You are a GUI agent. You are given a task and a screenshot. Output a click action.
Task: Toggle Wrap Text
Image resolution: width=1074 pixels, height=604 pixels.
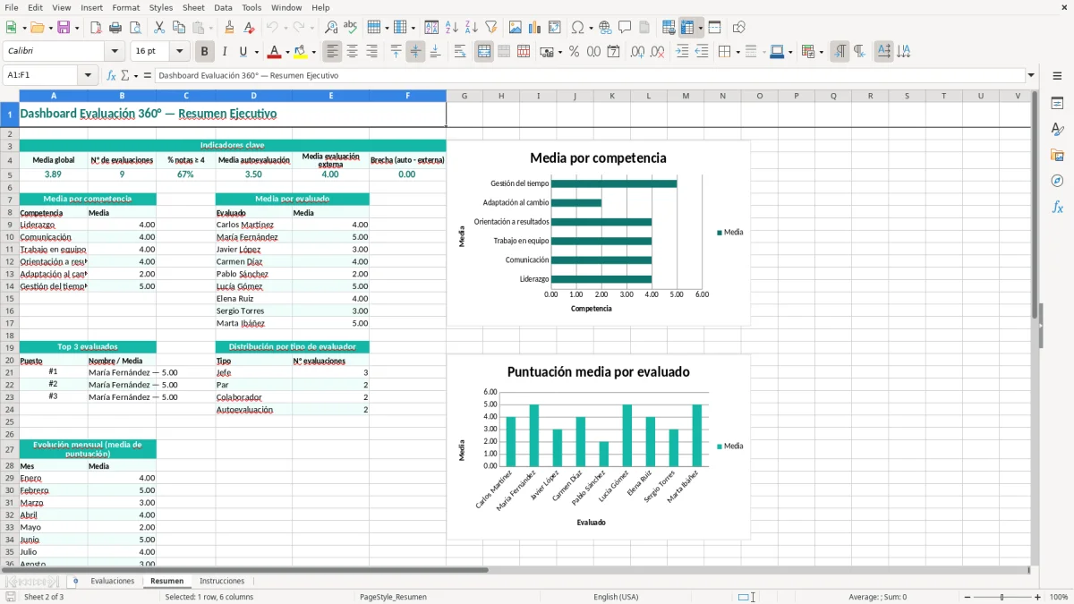click(x=460, y=52)
